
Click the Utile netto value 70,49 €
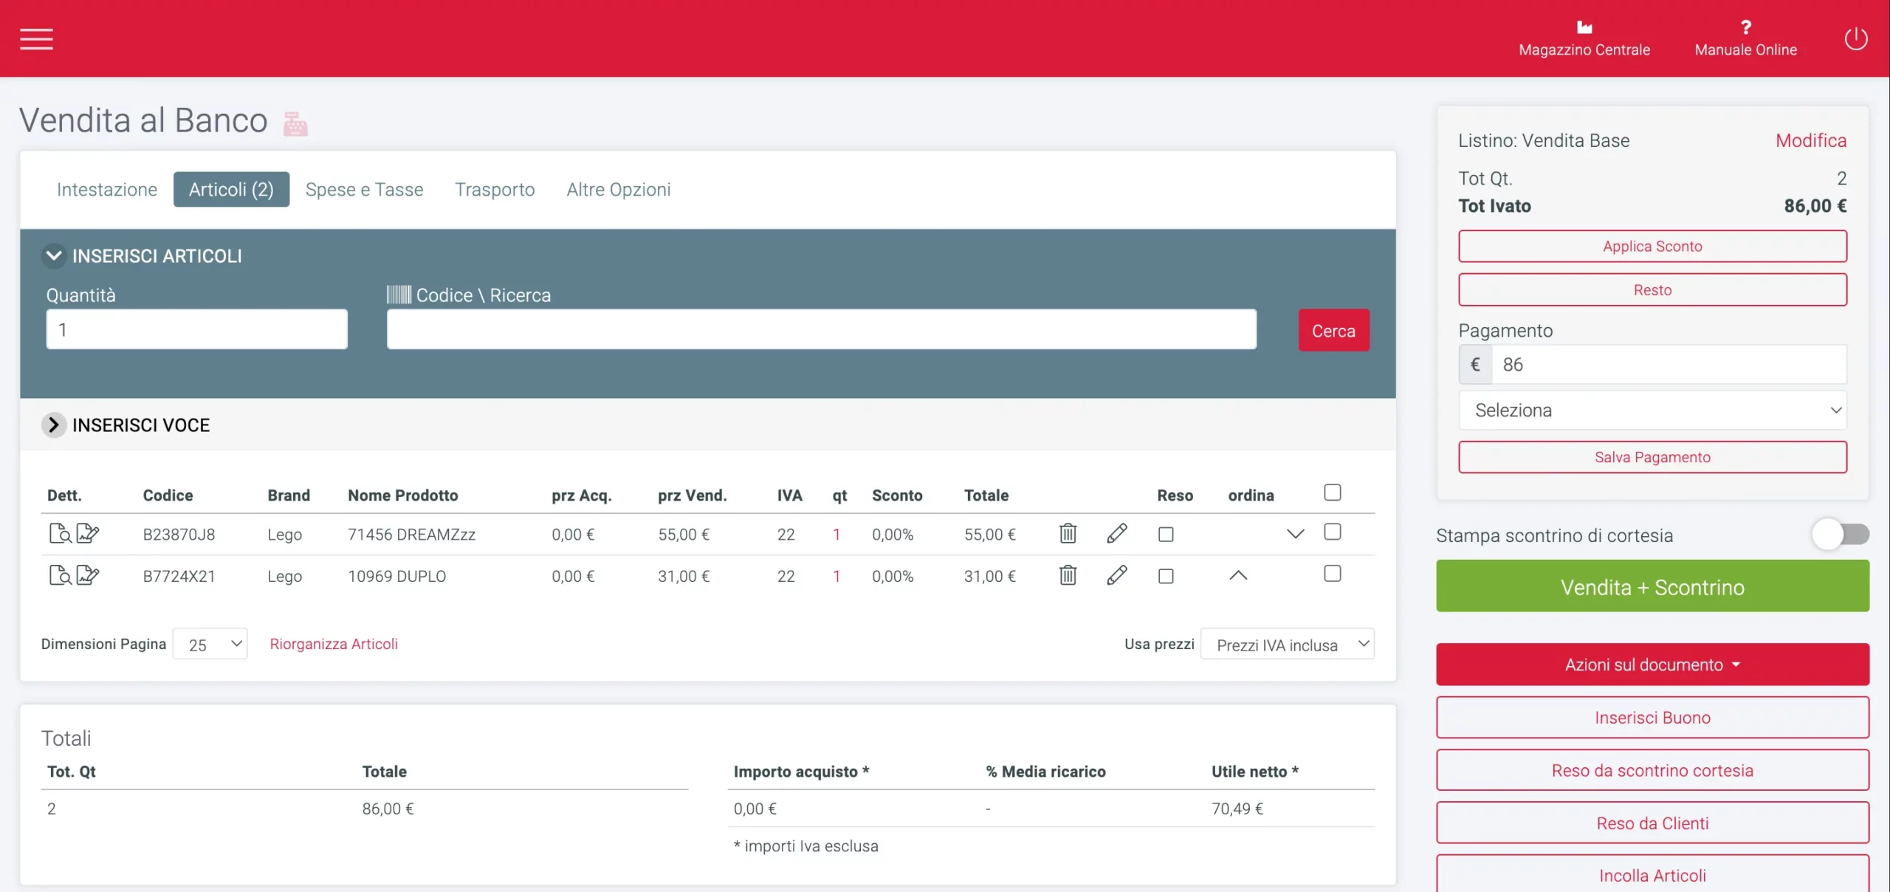1237,809
